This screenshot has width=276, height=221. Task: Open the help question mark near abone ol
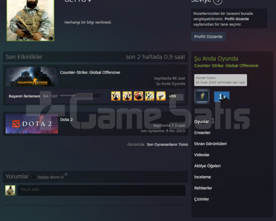[x=66, y=174]
